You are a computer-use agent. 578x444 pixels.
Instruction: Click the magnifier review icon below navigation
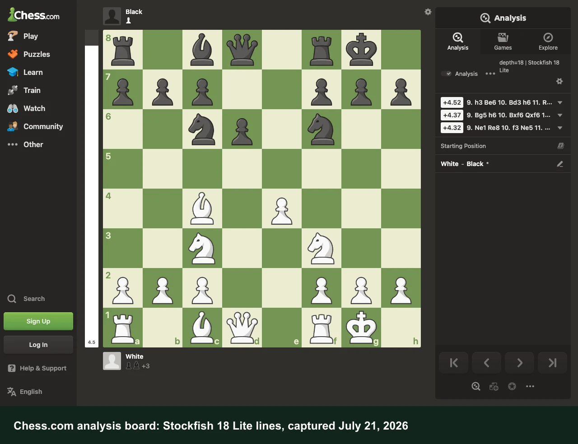476,386
